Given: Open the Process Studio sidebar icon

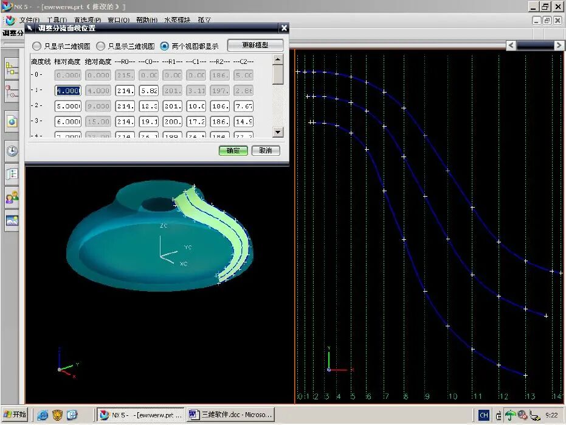Looking at the screenshot, I should click(12, 174).
